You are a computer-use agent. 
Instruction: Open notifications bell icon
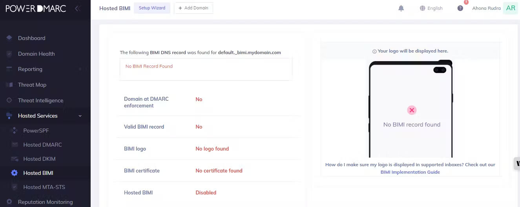(x=401, y=8)
